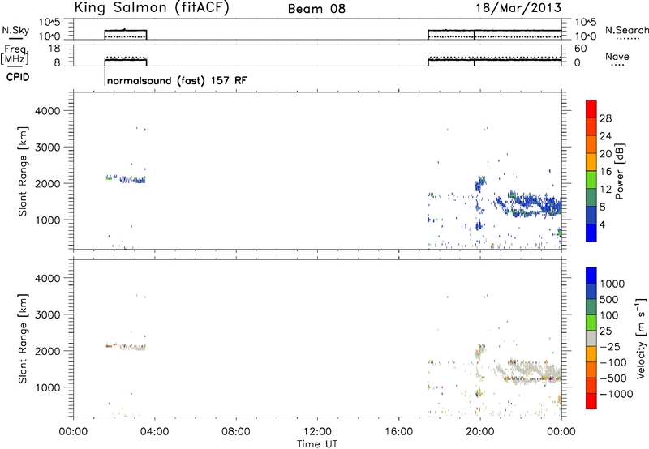Screen dimensions: 649x449
Task: Click the '20' label on Power color bar
Action: 605,154
